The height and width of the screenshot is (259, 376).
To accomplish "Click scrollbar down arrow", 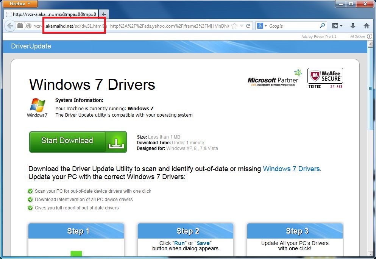I will click(370, 253).
